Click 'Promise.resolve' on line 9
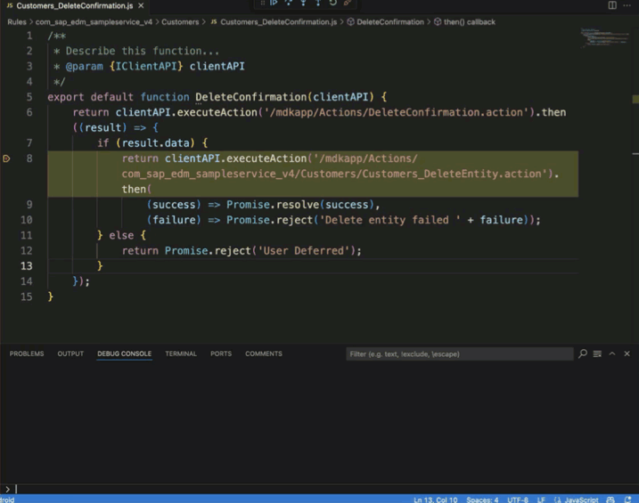The image size is (639, 503). pos(273,204)
